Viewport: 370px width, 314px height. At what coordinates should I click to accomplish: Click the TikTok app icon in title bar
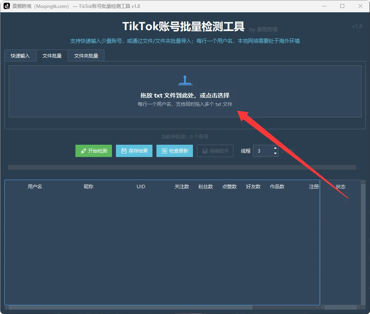coord(7,6)
